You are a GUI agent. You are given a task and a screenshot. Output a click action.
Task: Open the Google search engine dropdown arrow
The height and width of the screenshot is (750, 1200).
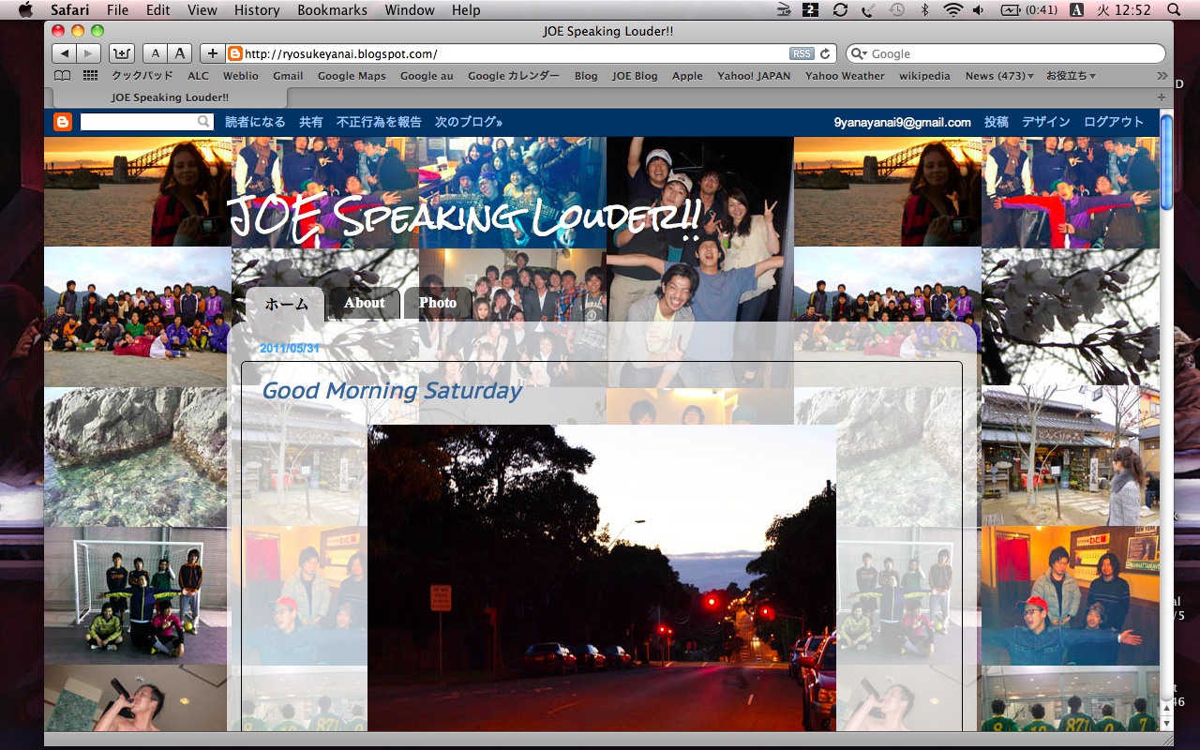pos(858,53)
